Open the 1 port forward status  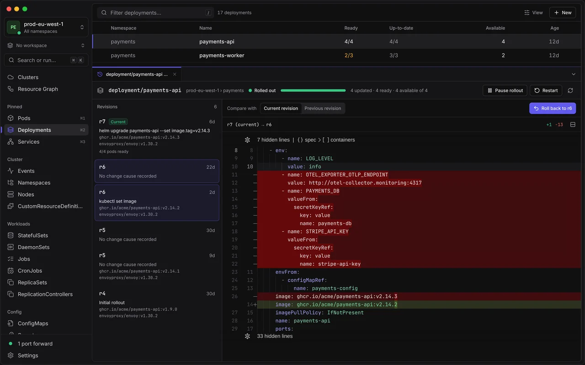click(46, 344)
